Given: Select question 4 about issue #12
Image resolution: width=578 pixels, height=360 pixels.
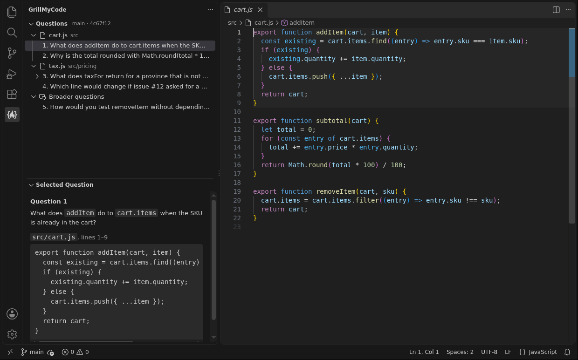Looking at the screenshot, I should coord(120,87).
